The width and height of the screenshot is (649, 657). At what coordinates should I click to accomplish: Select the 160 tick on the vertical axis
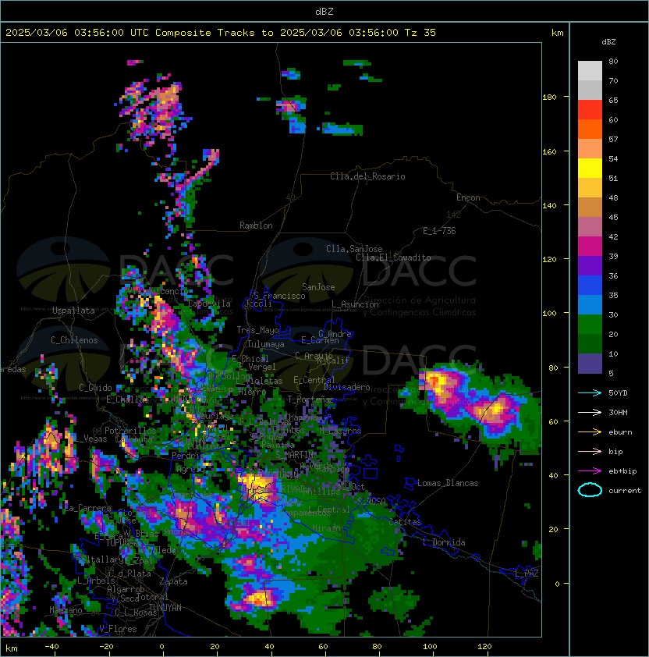click(549, 151)
